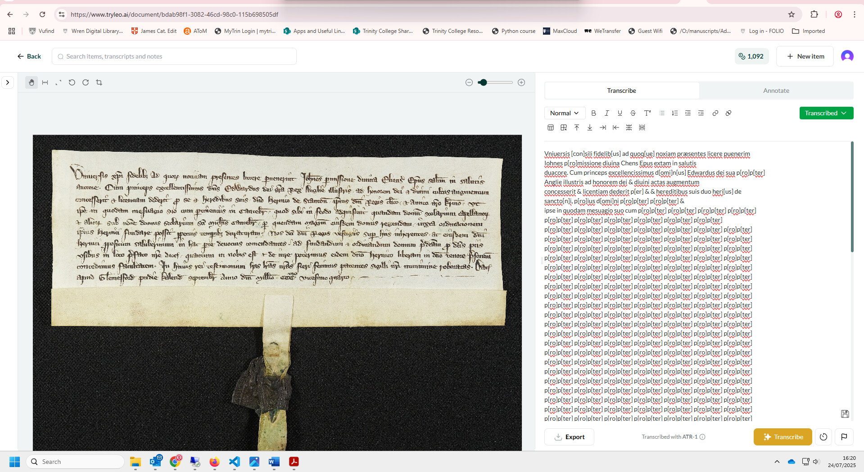Click the flag icon beside Transcribe
864x472 pixels.
click(x=844, y=437)
